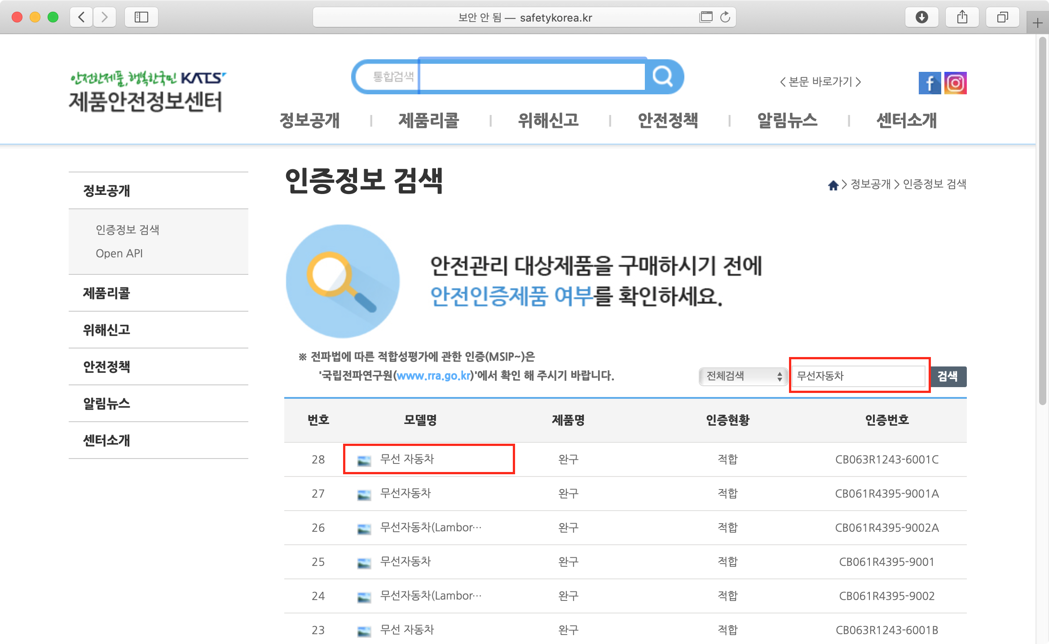Open the Facebook icon link
This screenshot has width=1049, height=644.
[929, 83]
